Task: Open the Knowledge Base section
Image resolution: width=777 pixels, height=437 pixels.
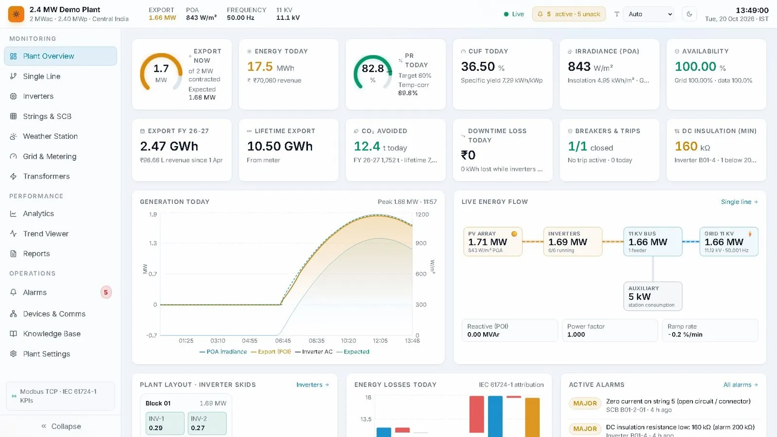Action: tap(60, 334)
